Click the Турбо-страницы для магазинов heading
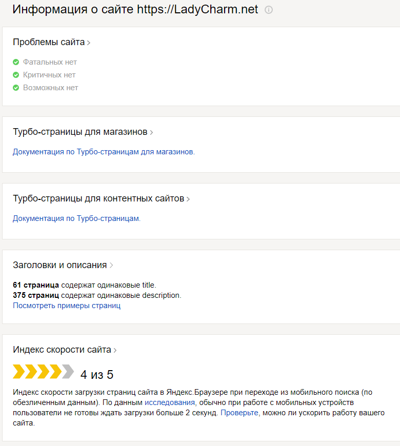 click(80, 132)
